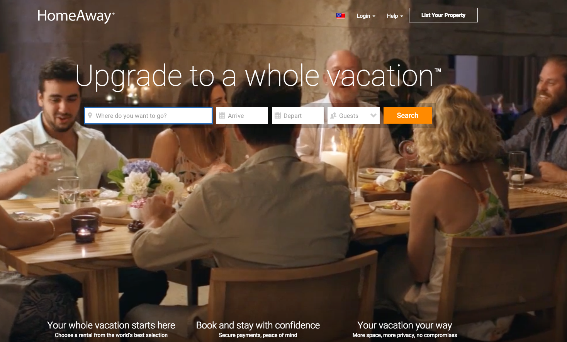Click the US flag country icon
Image resolution: width=567 pixels, height=342 pixels.
[x=341, y=16]
